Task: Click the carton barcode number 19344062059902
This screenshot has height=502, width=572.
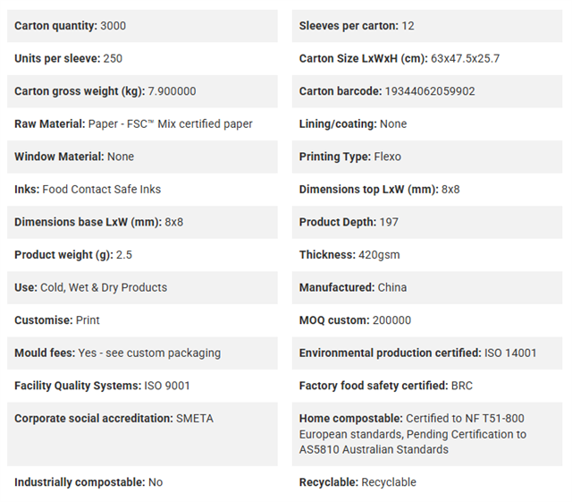Action: (430, 91)
